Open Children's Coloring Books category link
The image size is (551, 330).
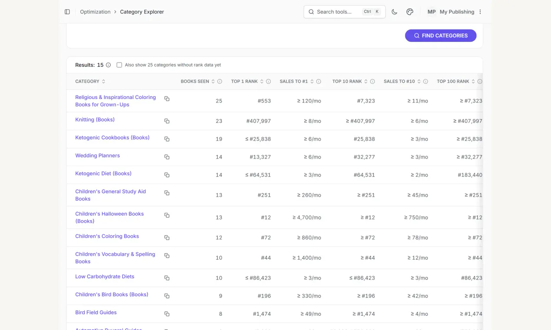coord(107,236)
